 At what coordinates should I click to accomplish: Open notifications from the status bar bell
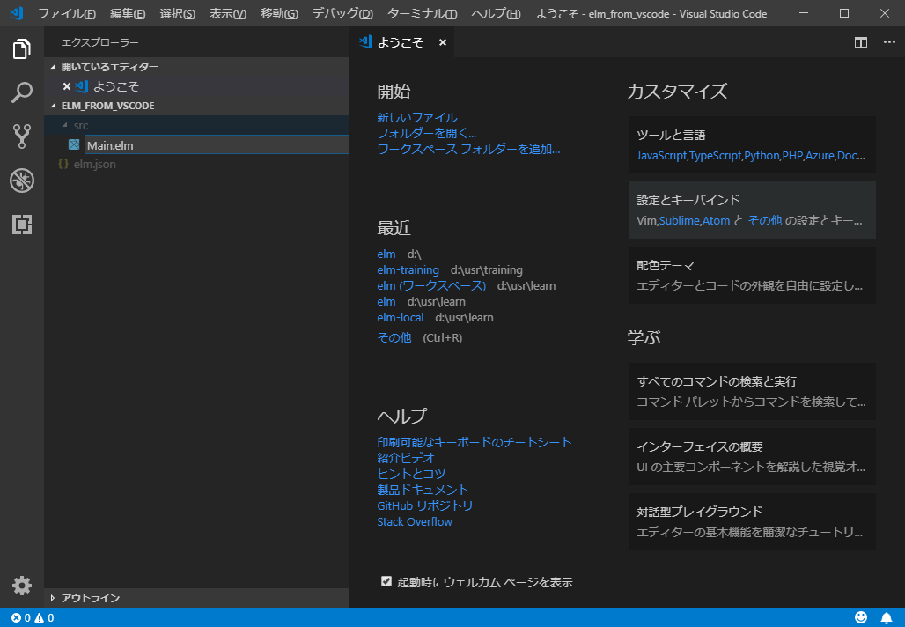coord(888,616)
